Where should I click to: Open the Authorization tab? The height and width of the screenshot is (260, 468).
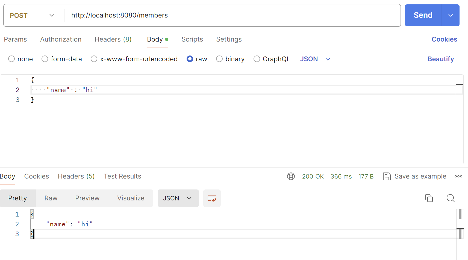coord(61,39)
